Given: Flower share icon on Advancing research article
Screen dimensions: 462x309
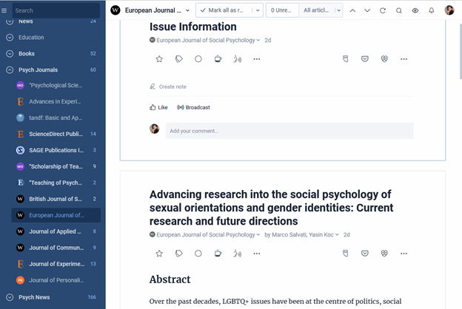Looking at the screenshot, I should pyautogui.click(x=384, y=254).
